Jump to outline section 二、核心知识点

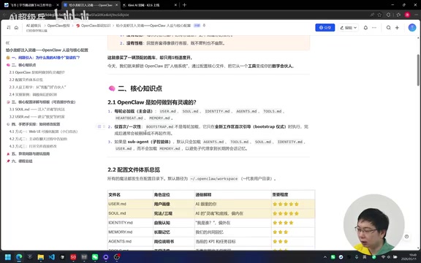click(x=23, y=65)
